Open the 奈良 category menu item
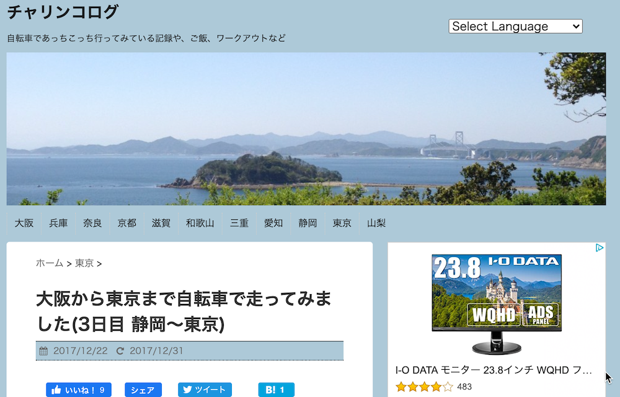 (92, 223)
